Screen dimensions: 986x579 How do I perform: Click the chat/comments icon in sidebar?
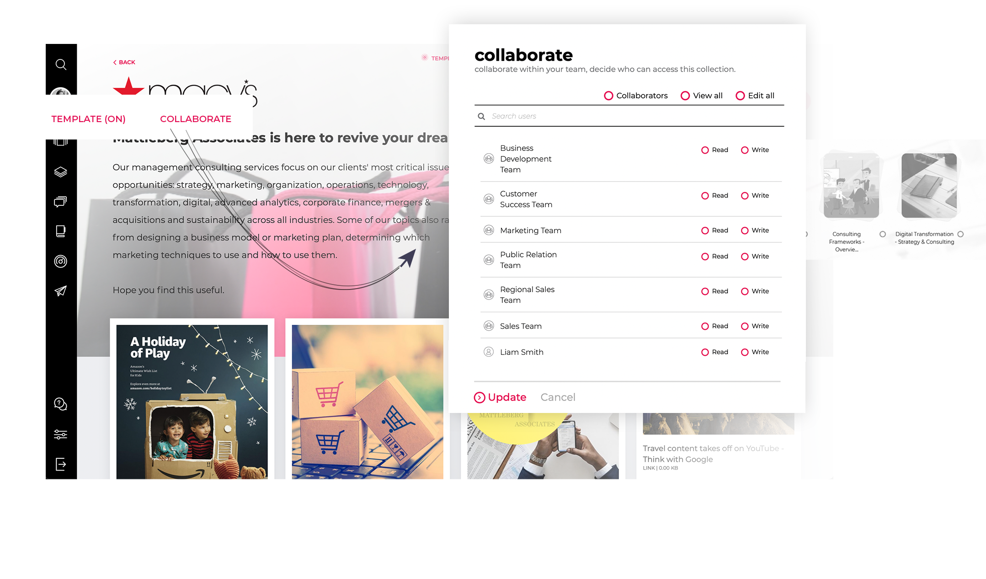coord(61,203)
